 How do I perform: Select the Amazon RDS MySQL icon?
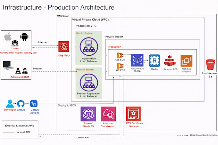pos(137,60)
